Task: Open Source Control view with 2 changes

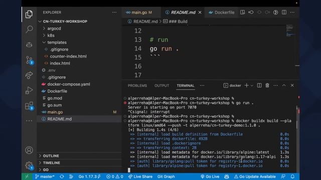Action: [29, 60]
